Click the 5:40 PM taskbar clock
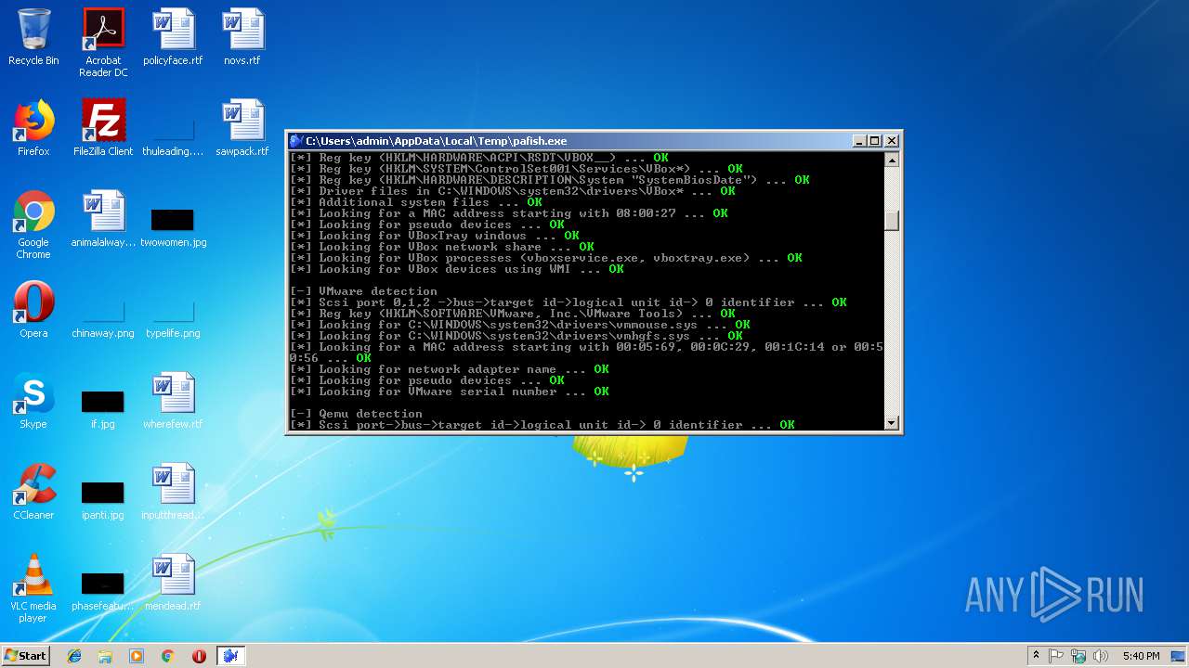 point(1141,656)
